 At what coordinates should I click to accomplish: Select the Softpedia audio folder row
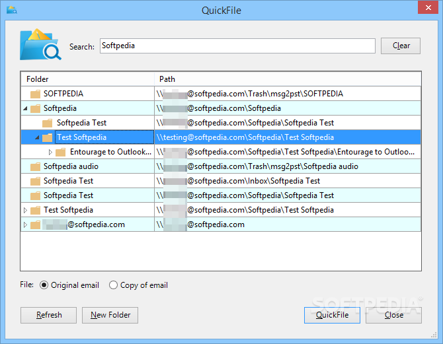(x=221, y=166)
